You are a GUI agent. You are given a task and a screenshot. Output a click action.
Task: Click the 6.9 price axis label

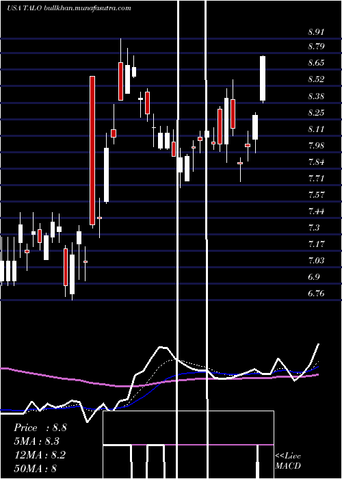click(314, 278)
